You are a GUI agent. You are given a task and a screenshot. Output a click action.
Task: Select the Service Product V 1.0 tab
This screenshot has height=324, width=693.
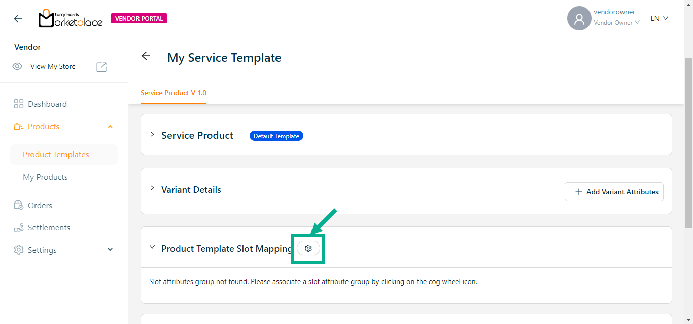tap(174, 93)
